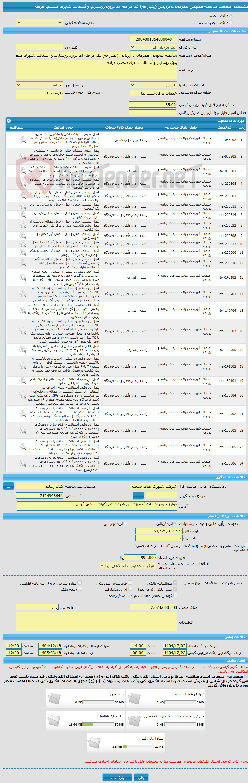Sort by حوزه فعالیت column header
Image resolution: width=248 pixels, height=783 pixels.
pyautogui.click(x=63, y=127)
